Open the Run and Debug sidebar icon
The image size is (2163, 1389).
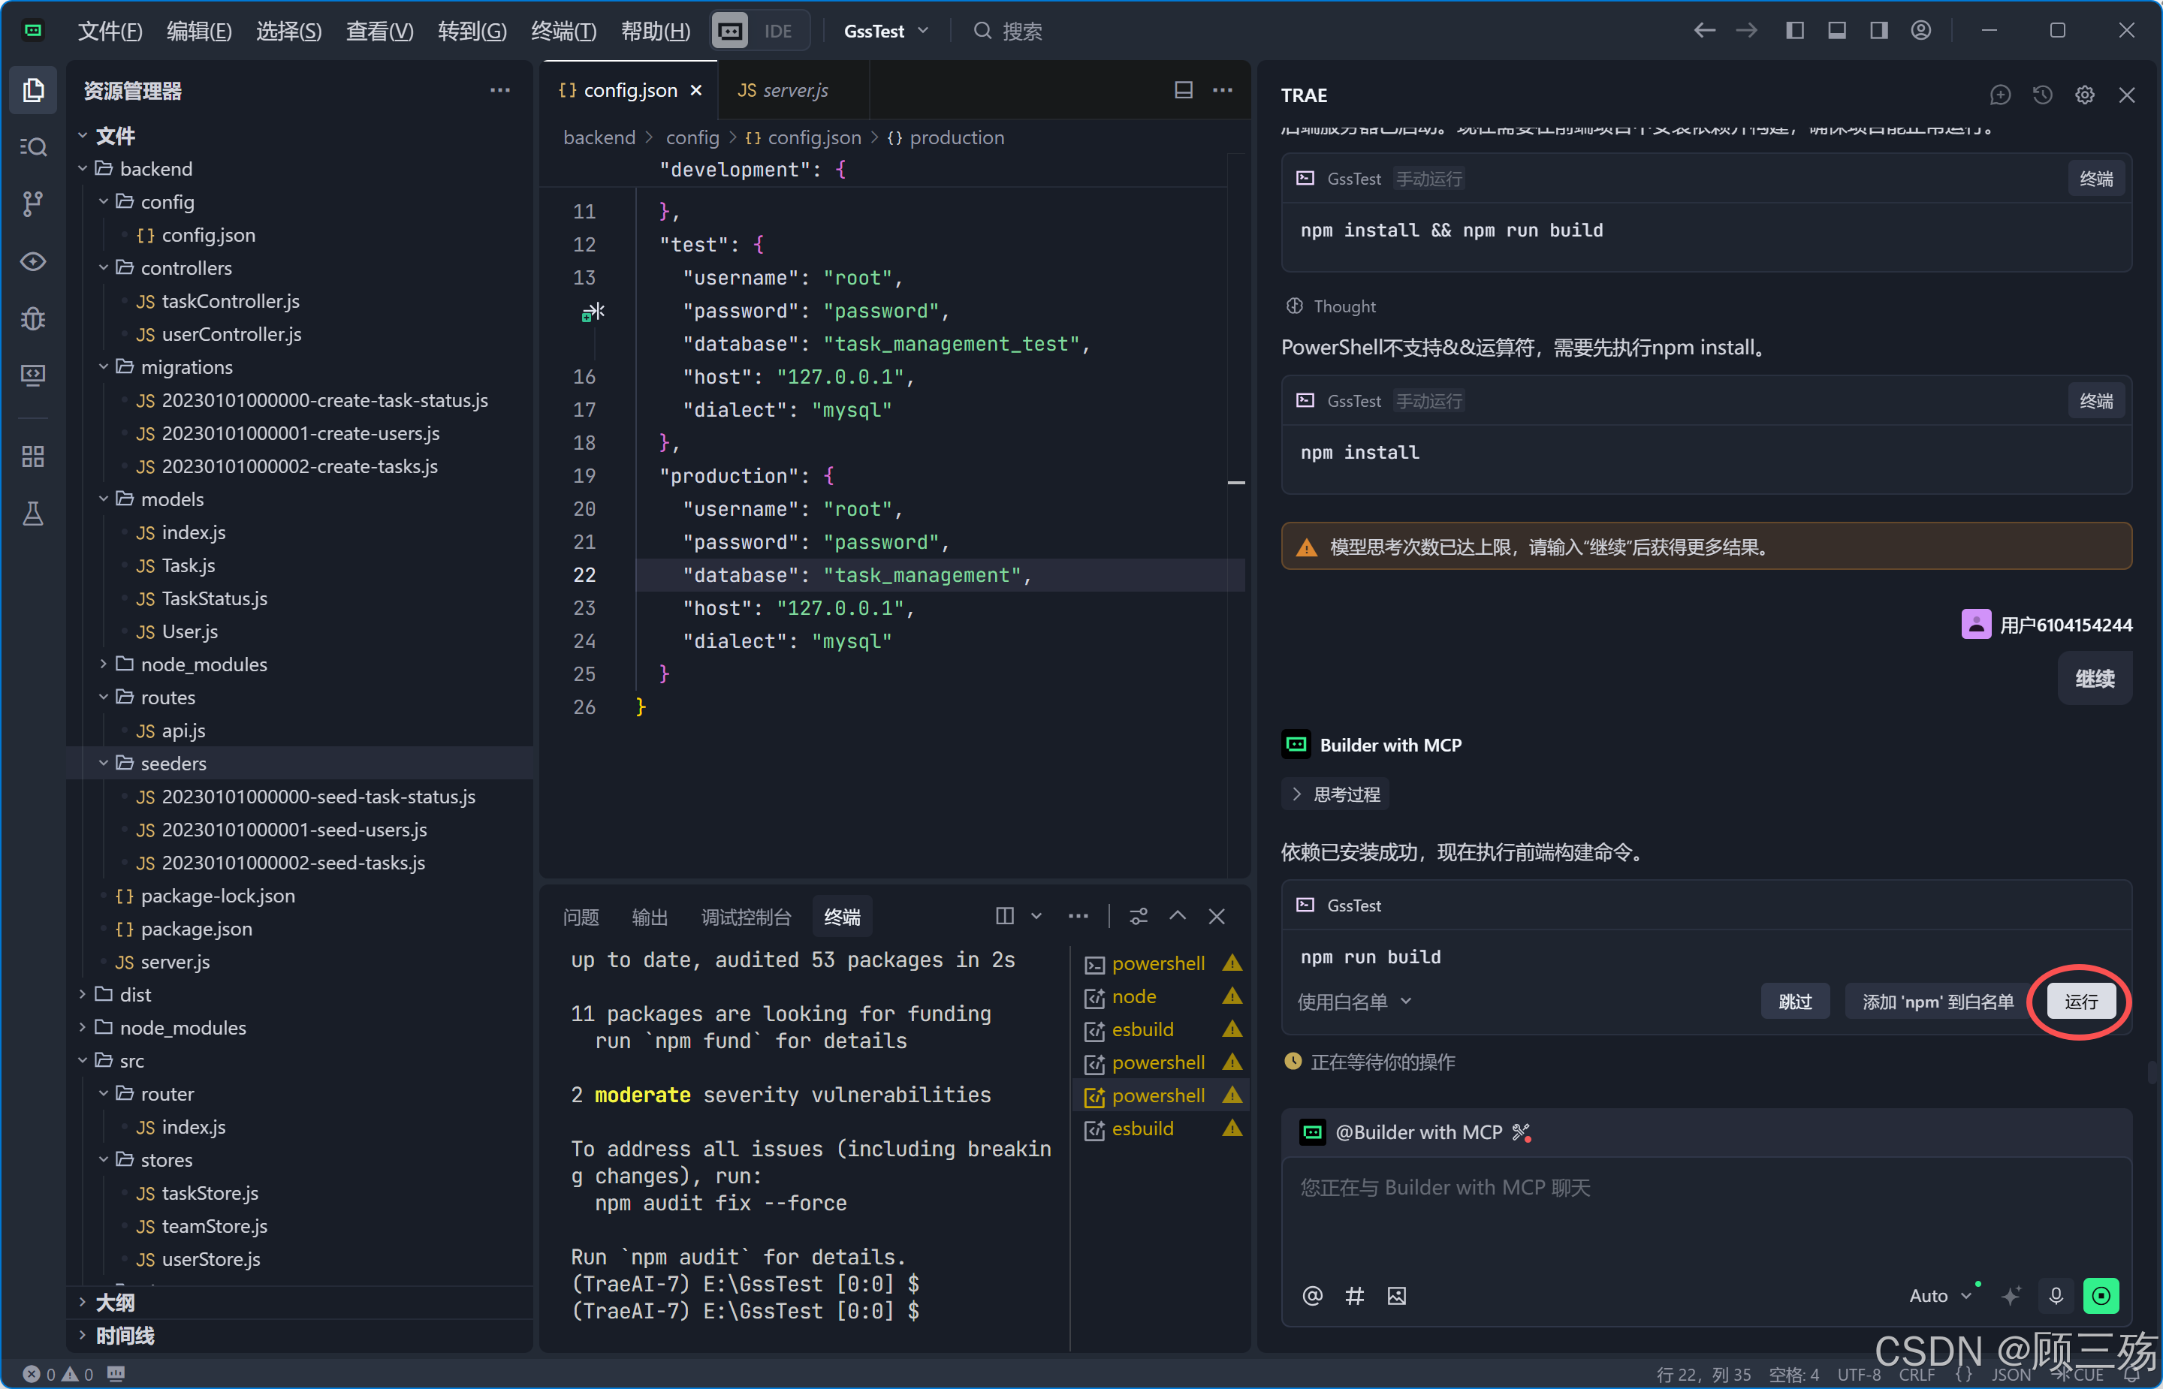coord(33,318)
